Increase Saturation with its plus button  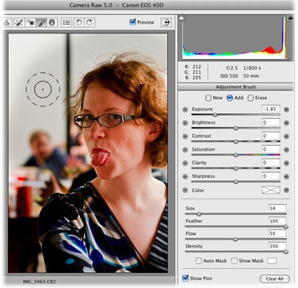pyautogui.click(x=286, y=150)
